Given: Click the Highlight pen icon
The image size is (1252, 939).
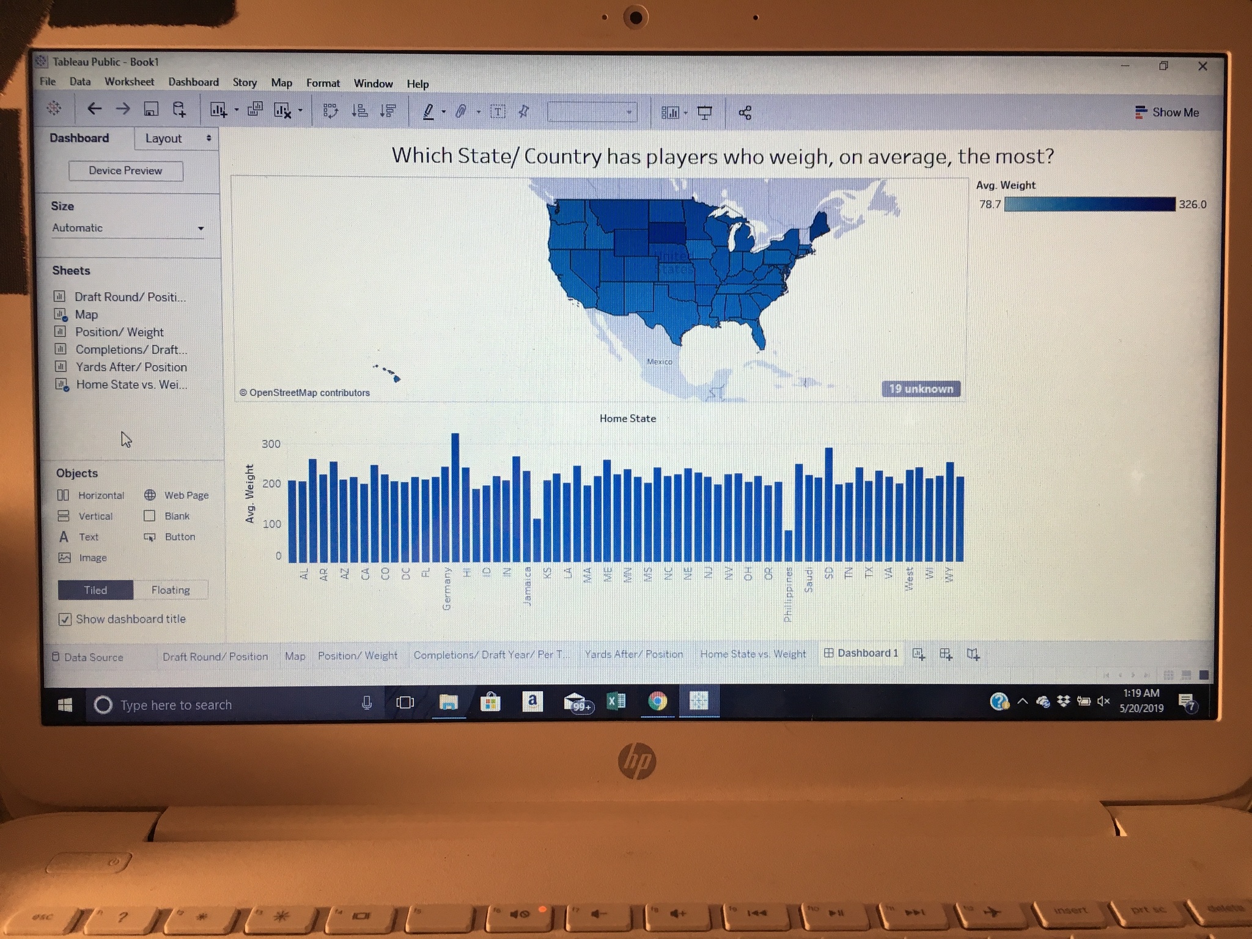Looking at the screenshot, I should click(x=429, y=111).
